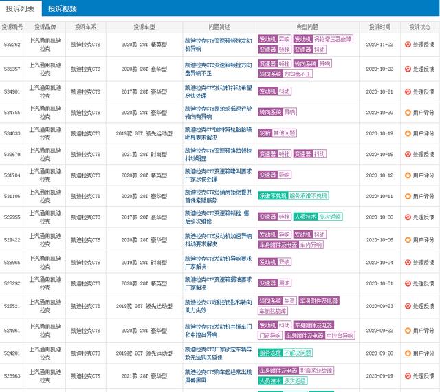The width and height of the screenshot is (440, 392).
Task: Select the 投诉列表 tab
Action: point(21,8)
